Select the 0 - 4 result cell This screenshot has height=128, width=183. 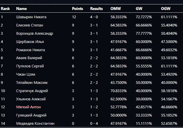point(95,123)
